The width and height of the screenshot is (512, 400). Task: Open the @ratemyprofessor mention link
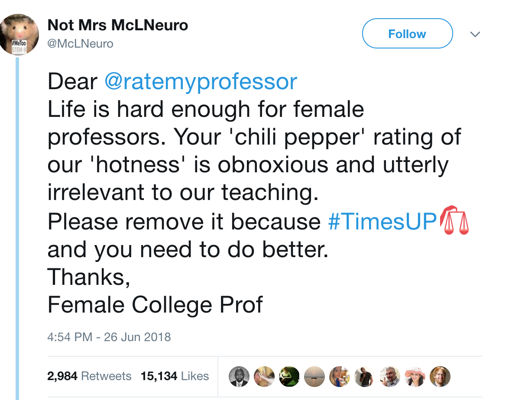coord(201,82)
